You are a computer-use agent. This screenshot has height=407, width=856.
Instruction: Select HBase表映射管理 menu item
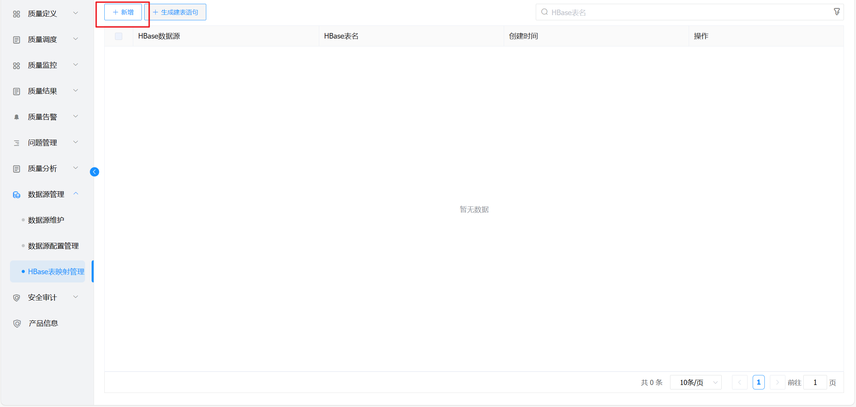point(56,272)
